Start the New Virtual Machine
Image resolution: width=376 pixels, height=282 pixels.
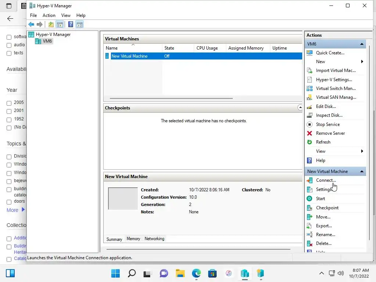click(320, 199)
